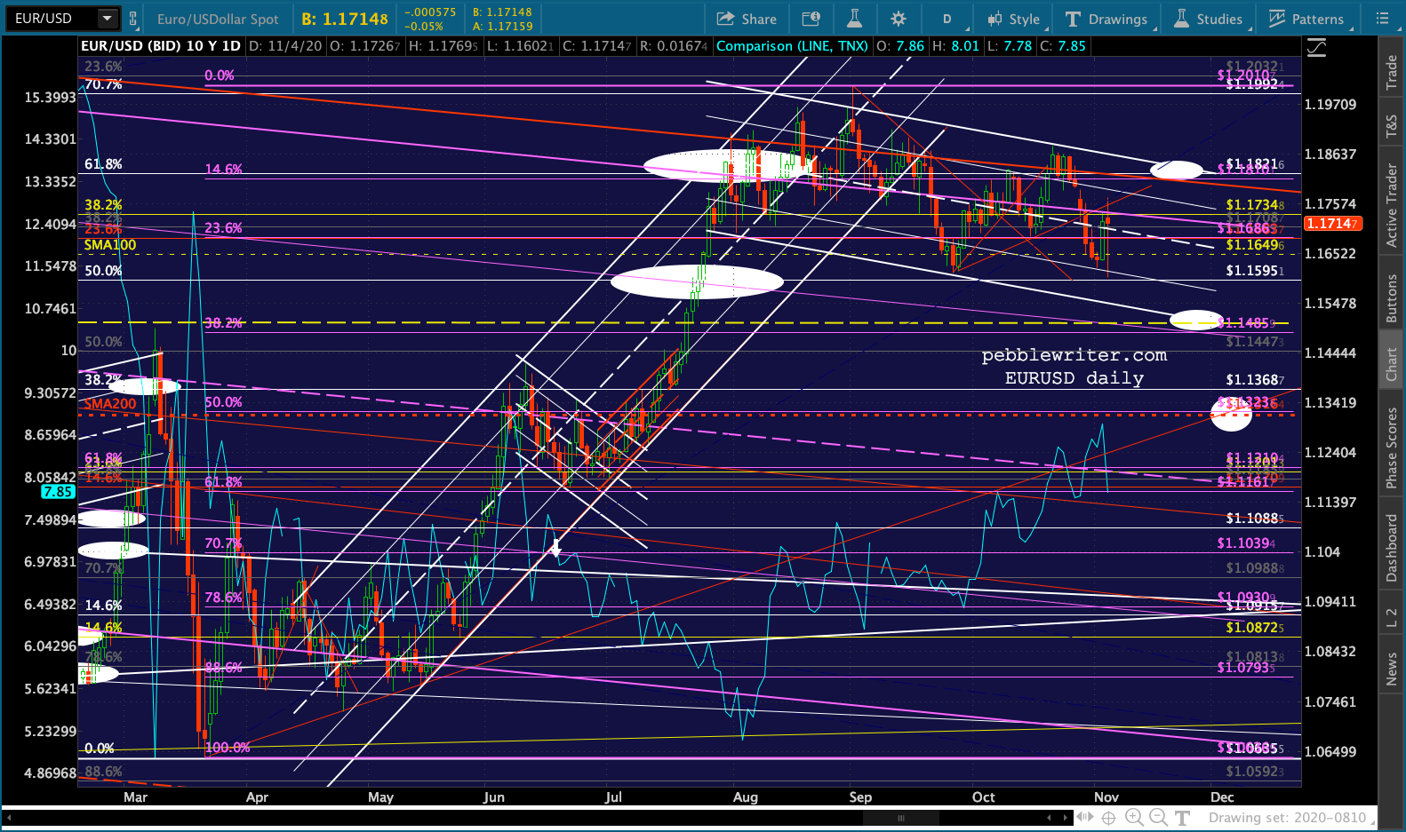Switch to the Trade side tab

click(x=1392, y=73)
